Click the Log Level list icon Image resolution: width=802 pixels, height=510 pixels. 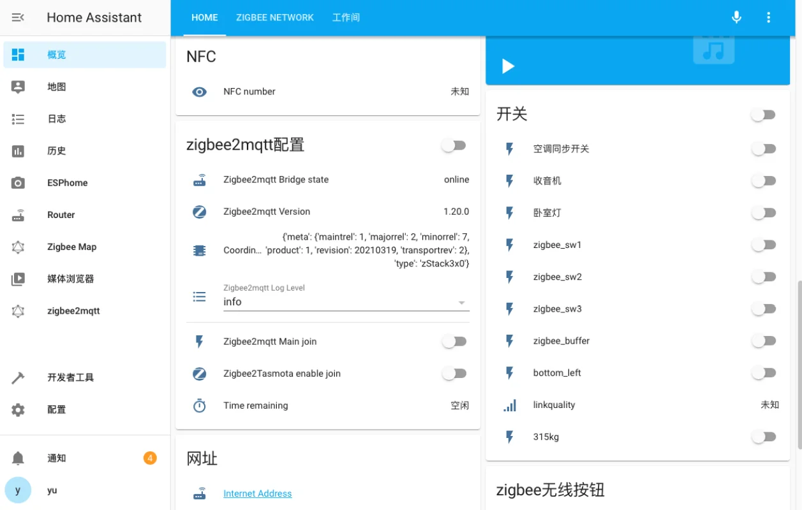click(x=200, y=296)
